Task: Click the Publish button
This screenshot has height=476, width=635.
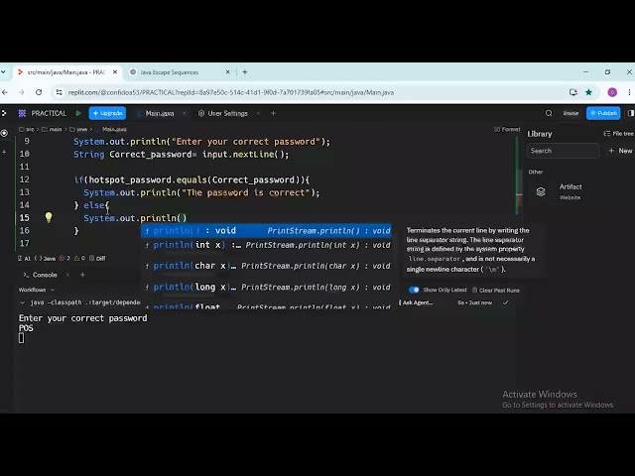Action: click(603, 113)
